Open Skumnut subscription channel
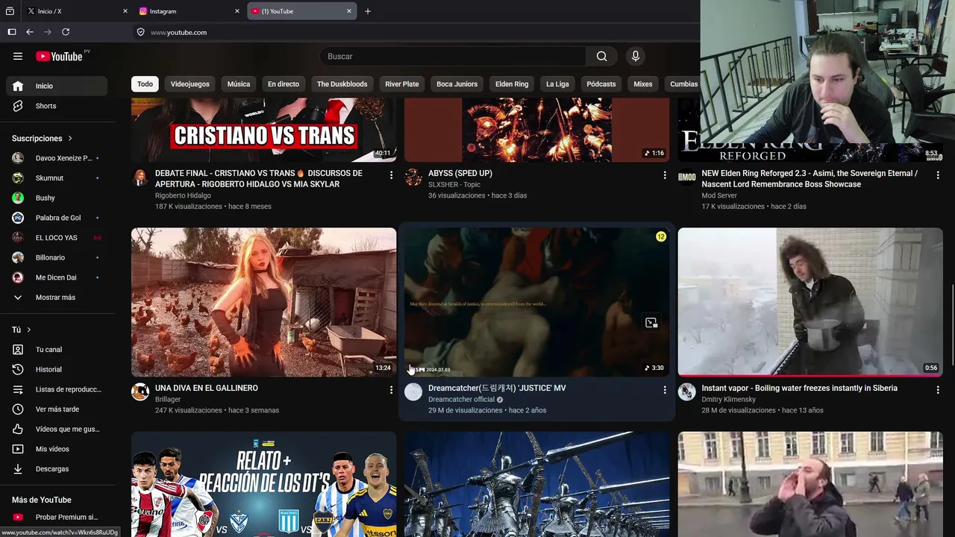This screenshot has height=537, width=955. [x=57, y=178]
